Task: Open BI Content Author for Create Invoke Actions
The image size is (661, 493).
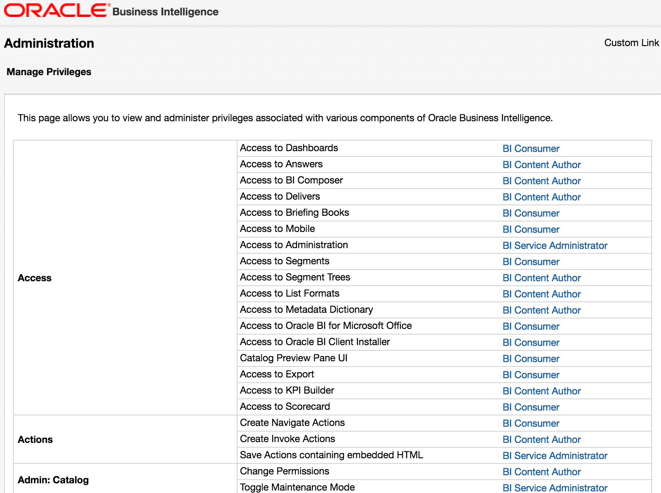Action: coord(541,439)
